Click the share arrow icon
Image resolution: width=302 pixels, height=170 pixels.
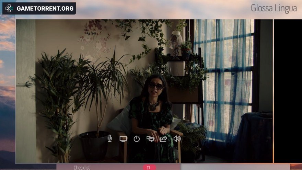point(163,139)
